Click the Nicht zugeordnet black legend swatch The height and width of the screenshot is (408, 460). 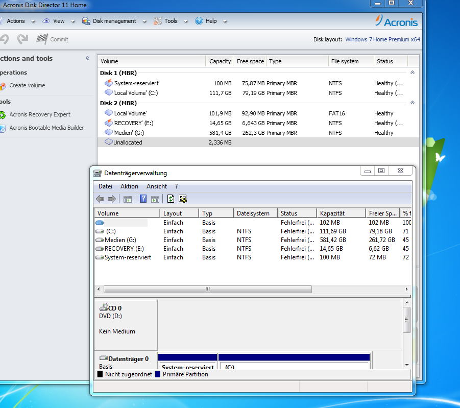100,374
